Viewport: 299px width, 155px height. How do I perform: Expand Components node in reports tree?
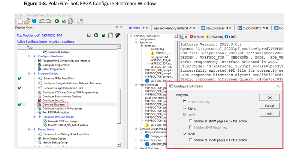pyautogui.click(x=136, y=39)
